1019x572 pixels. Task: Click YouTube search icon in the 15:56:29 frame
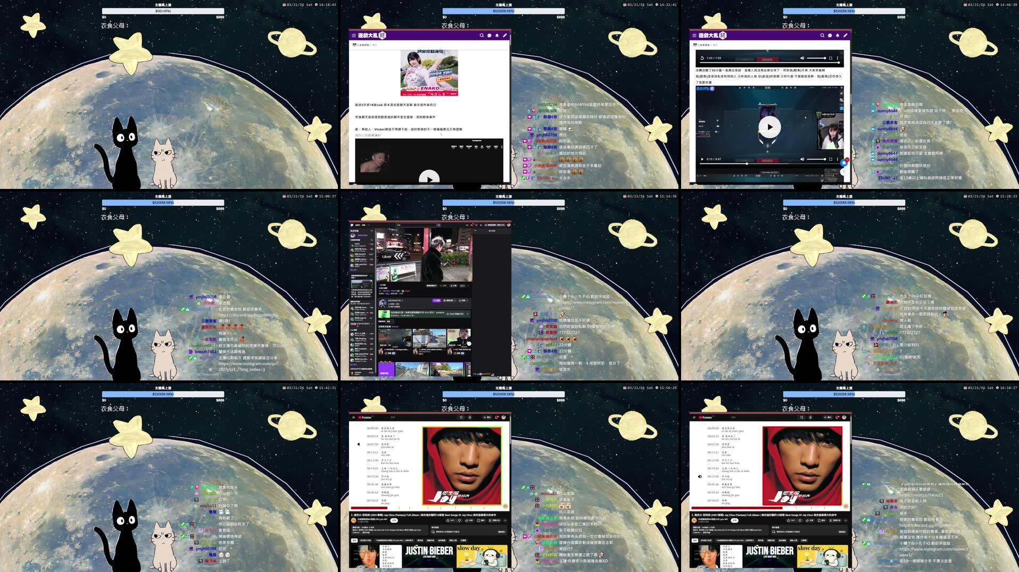(461, 418)
